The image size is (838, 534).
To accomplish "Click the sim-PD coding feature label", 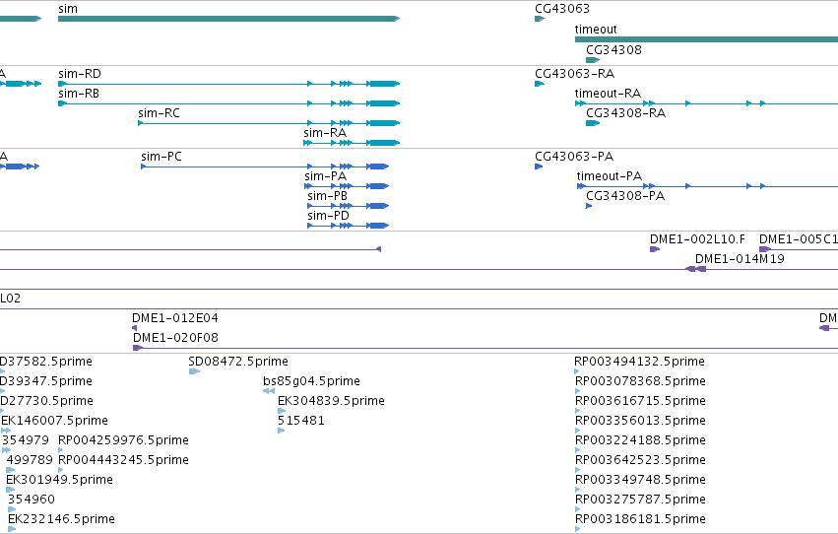I will tap(328, 216).
